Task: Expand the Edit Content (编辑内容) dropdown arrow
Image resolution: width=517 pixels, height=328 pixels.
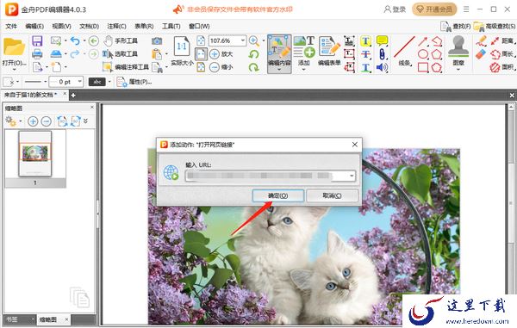Action: pos(279,70)
